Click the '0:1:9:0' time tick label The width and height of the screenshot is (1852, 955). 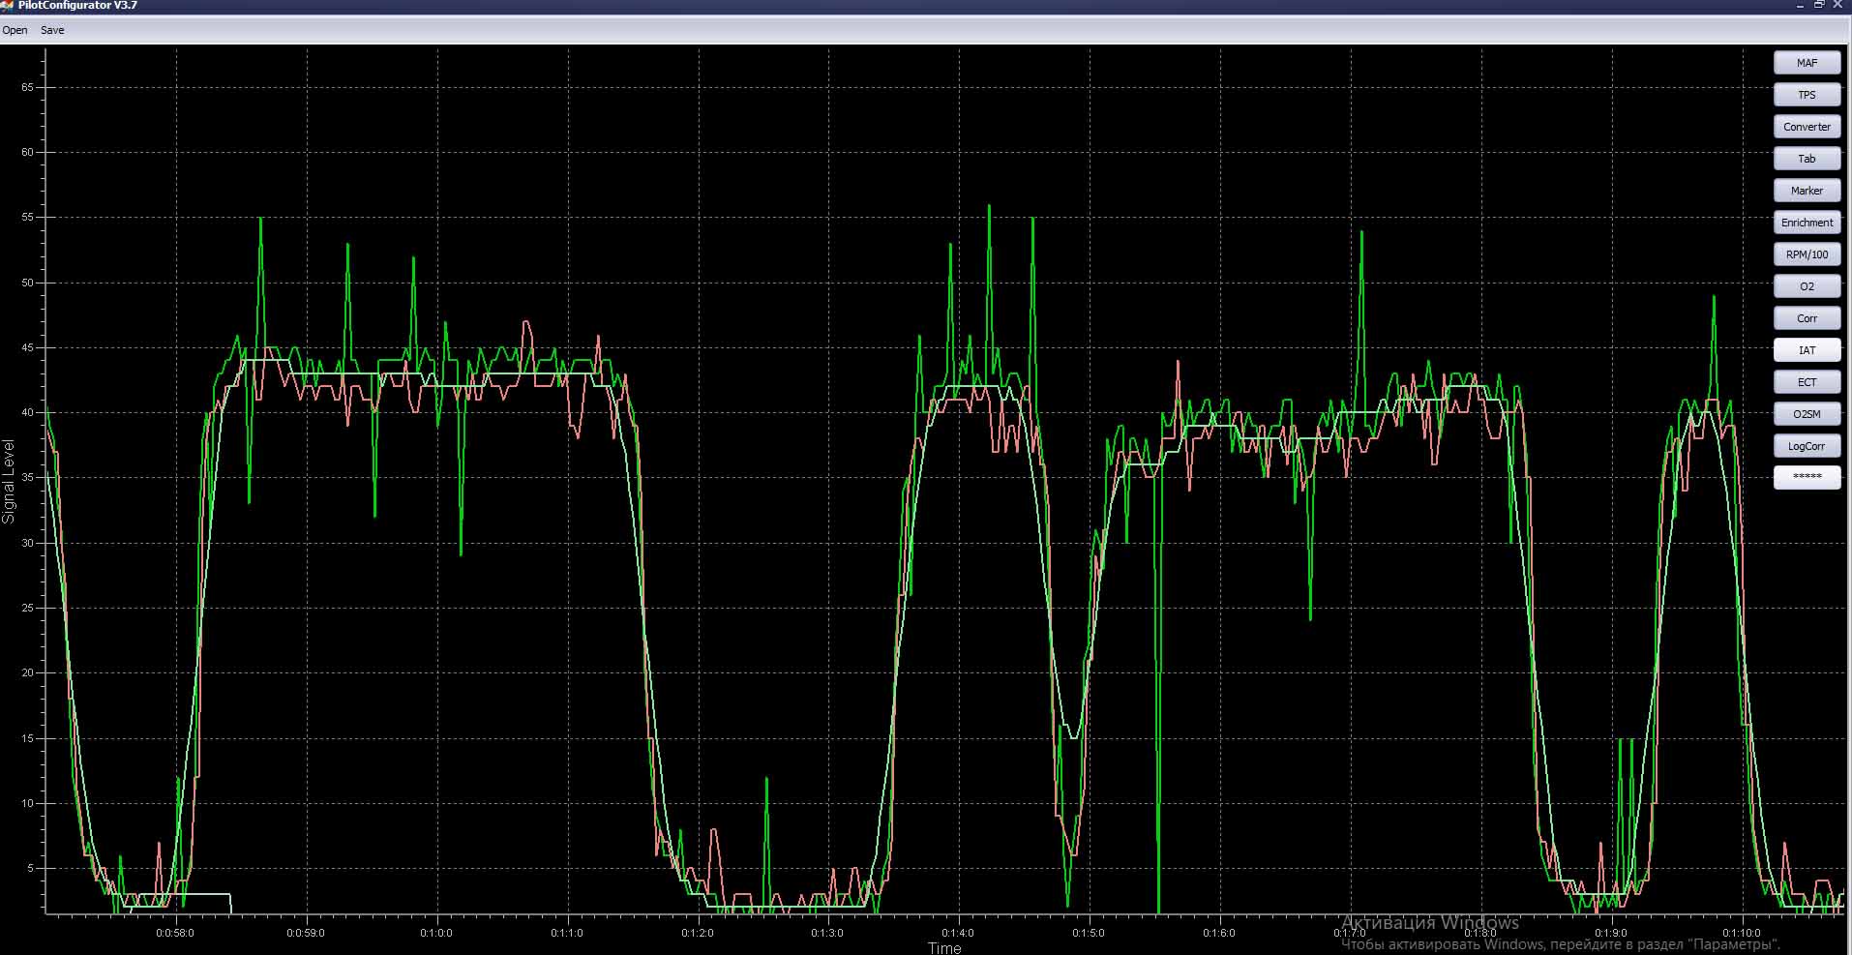pos(1610,934)
